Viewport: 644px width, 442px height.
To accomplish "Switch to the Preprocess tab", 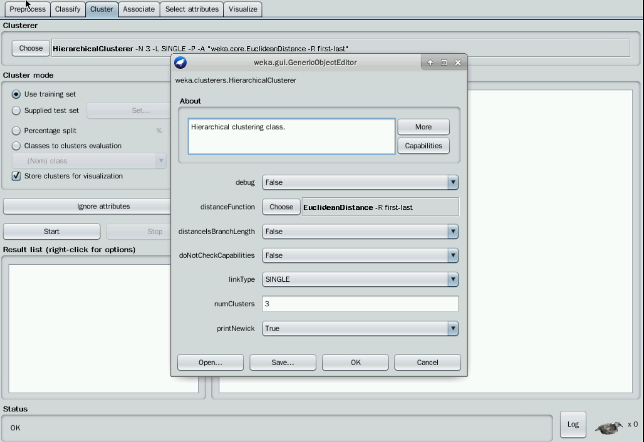I will (27, 9).
